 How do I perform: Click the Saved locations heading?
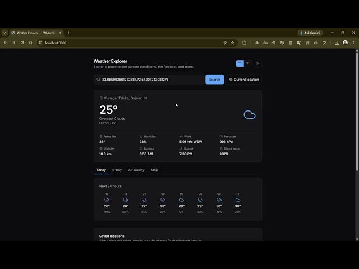coord(112,236)
